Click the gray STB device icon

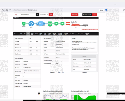[85, 25]
